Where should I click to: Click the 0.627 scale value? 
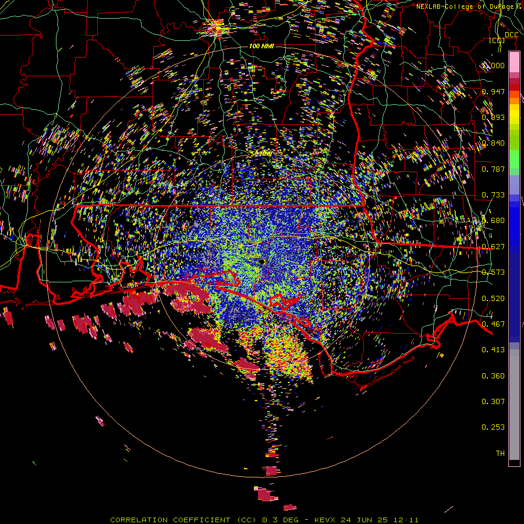pos(493,247)
